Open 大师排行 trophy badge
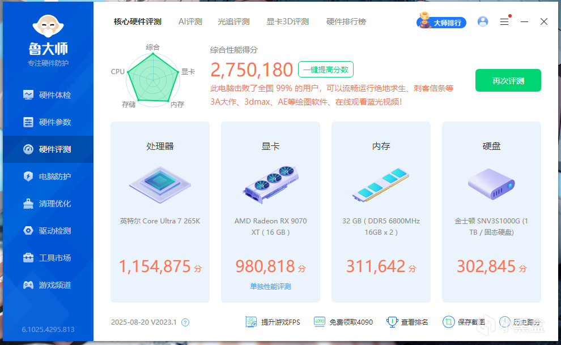The image size is (561, 345). [x=441, y=22]
